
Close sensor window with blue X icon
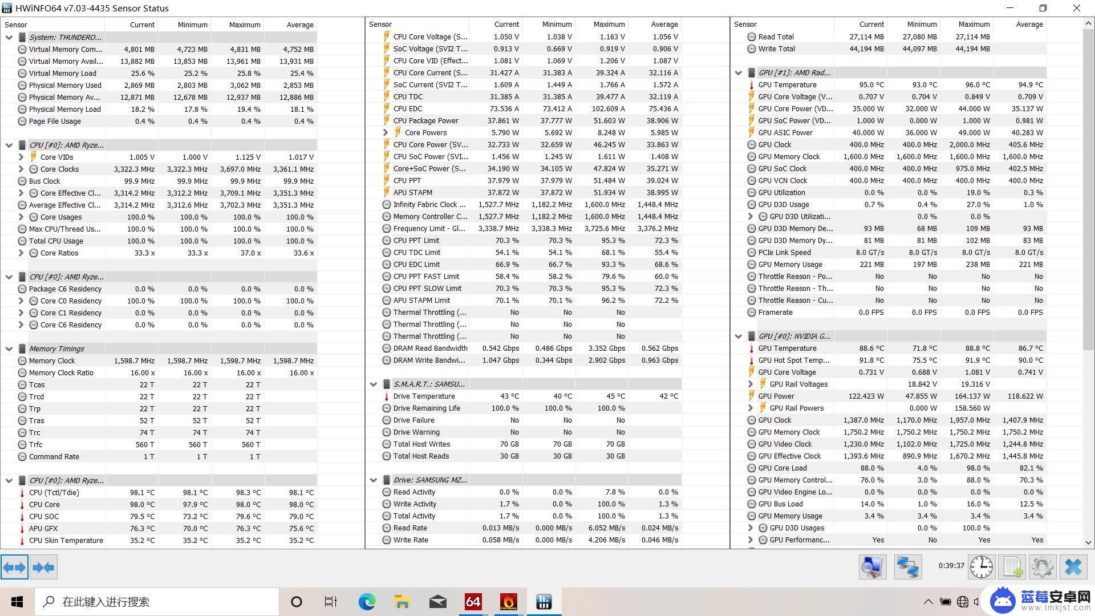click(1073, 567)
